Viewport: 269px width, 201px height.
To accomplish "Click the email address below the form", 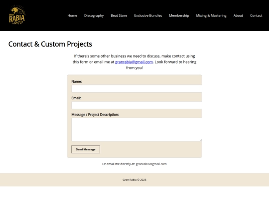I will pos(151,164).
